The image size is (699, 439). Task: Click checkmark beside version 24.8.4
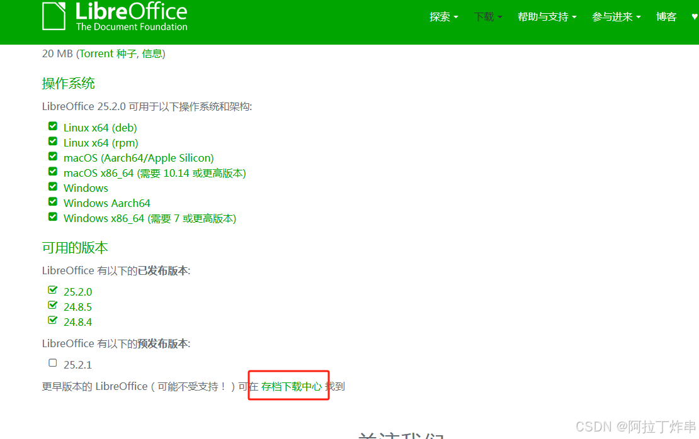(53, 321)
